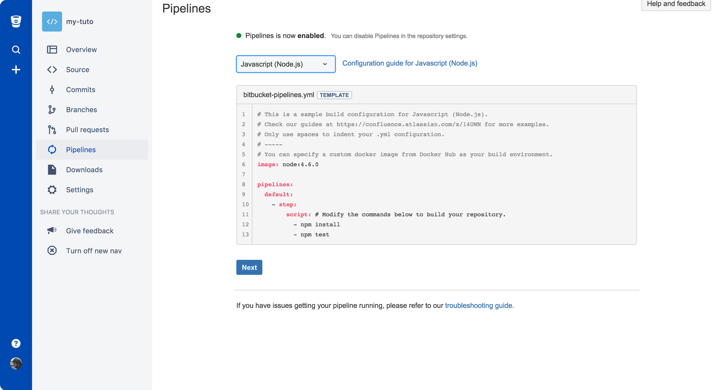Open your profile avatar at bottom left
The image size is (721, 390).
pyautogui.click(x=16, y=364)
